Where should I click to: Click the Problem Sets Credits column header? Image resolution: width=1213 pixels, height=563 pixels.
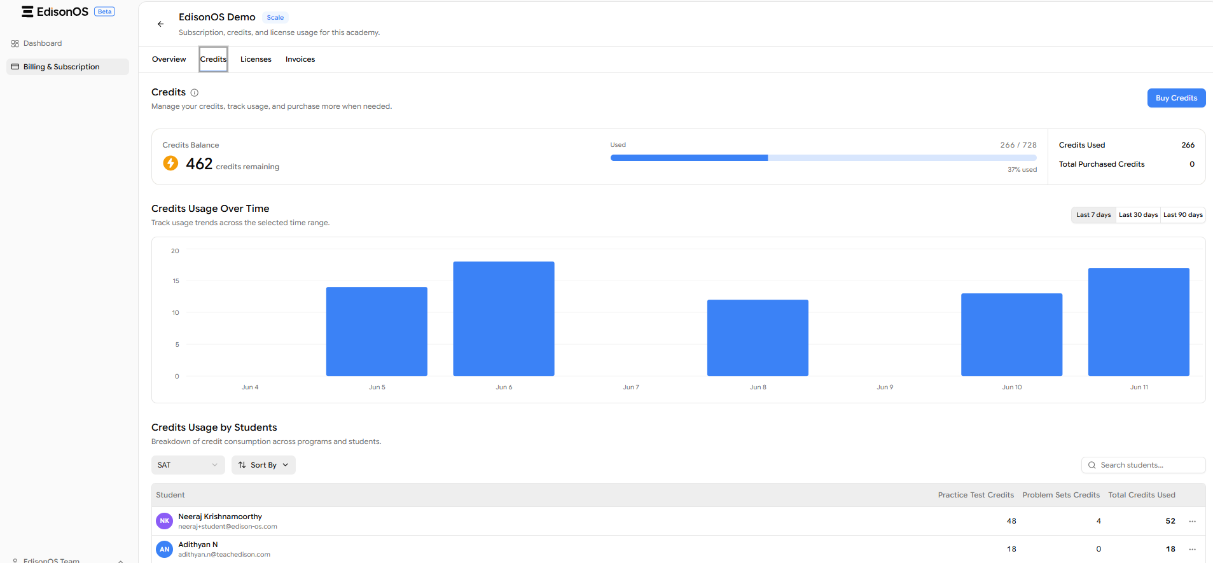coord(1061,495)
